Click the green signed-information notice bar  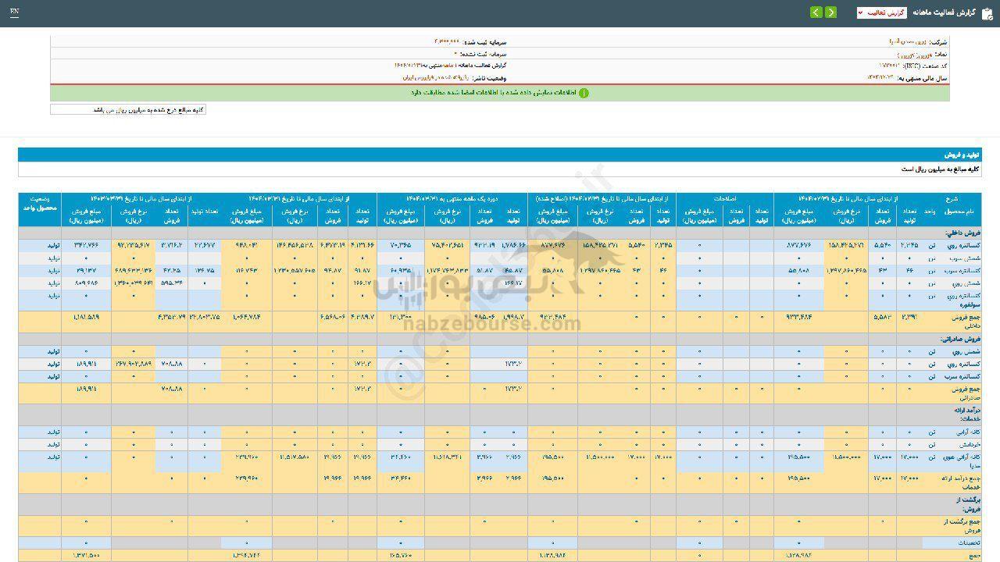(x=500, y=93)
